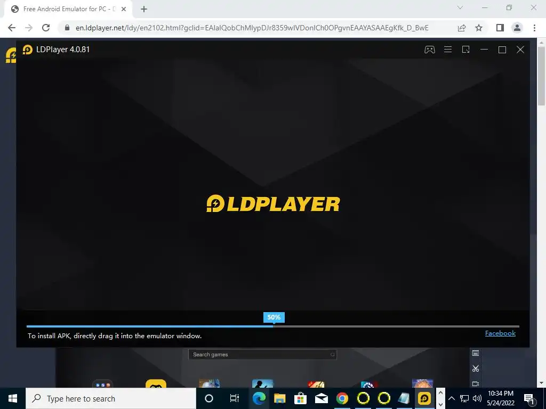Bookmark this page with star icon
The image size is (546, 409).
pos(479,28)
